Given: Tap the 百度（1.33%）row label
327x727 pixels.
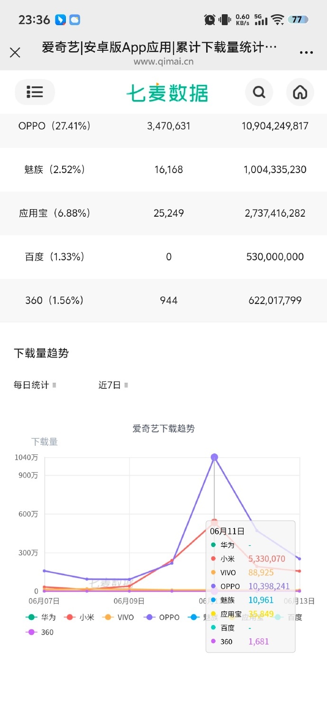Looking at the screenshot, I should coord(54,257).
